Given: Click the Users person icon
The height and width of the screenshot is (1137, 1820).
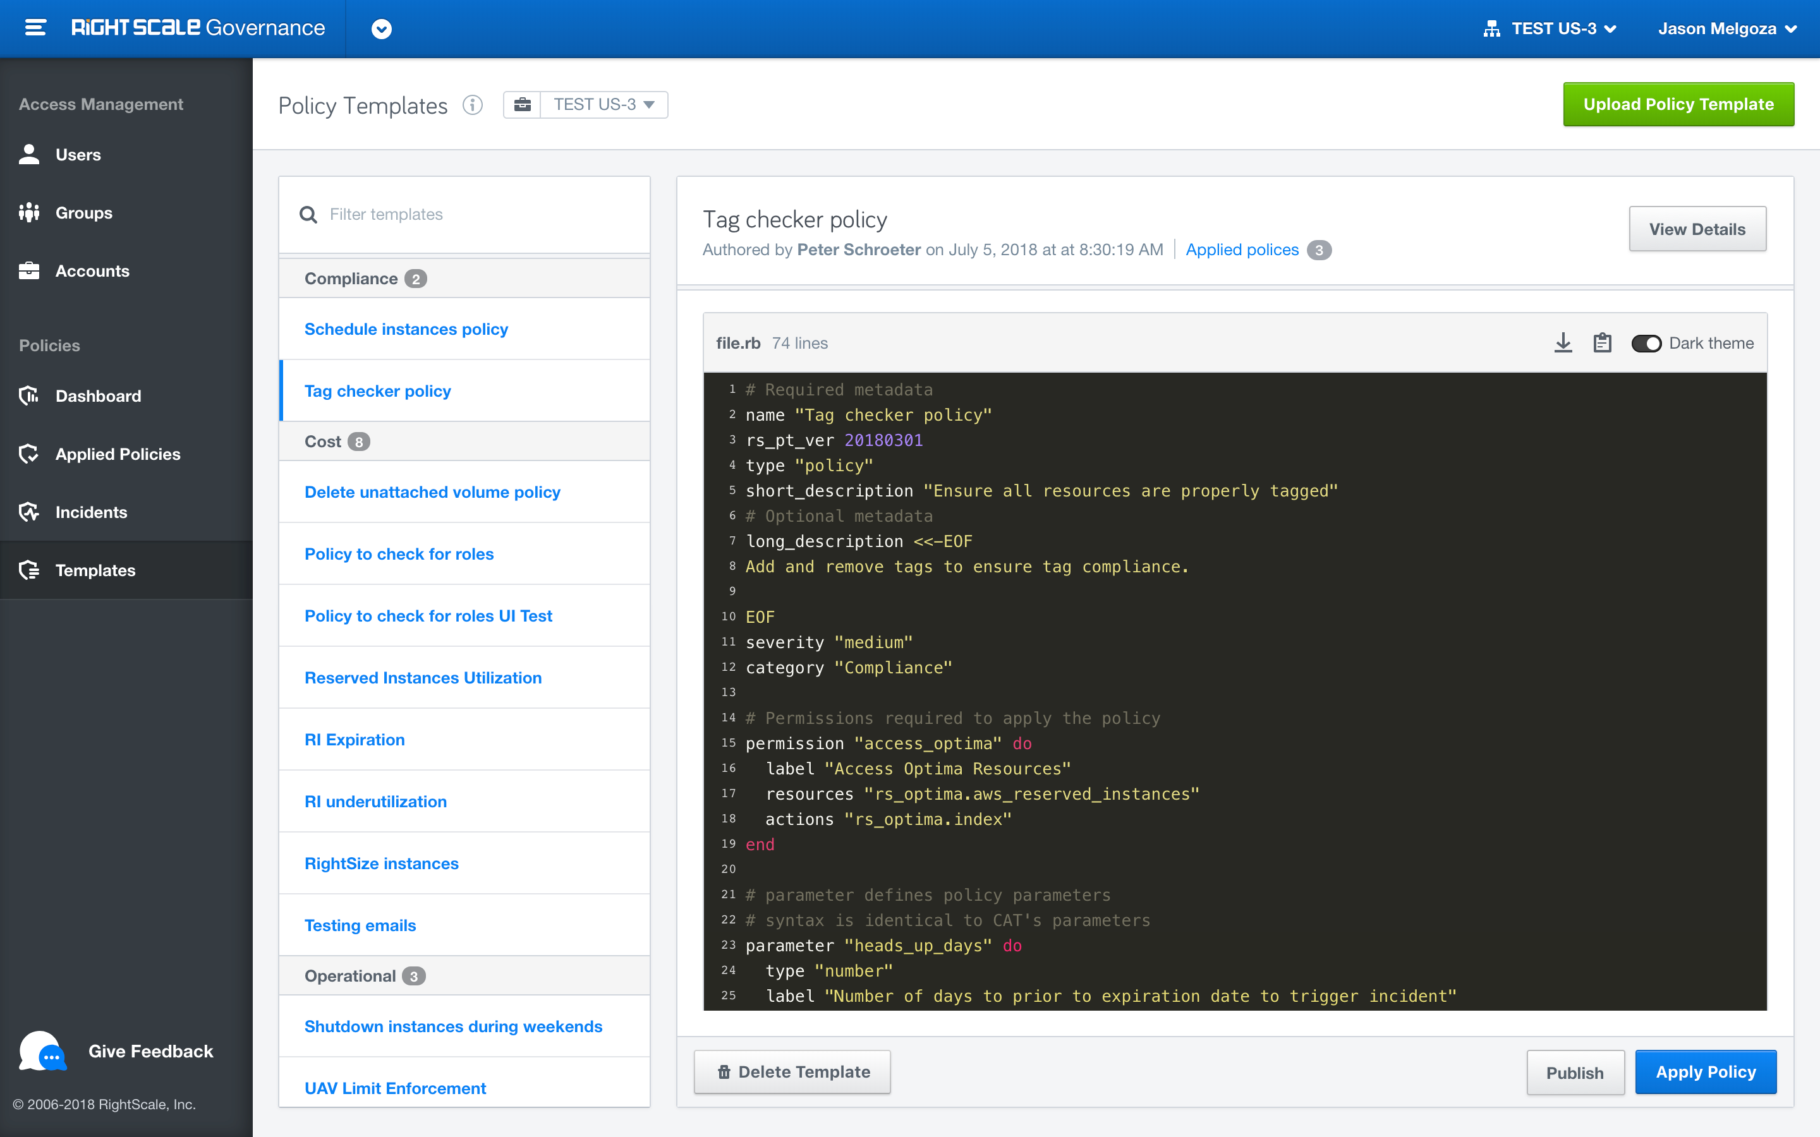Looking at the screenshot, I should pyautogui.click(x=29, y=154).
